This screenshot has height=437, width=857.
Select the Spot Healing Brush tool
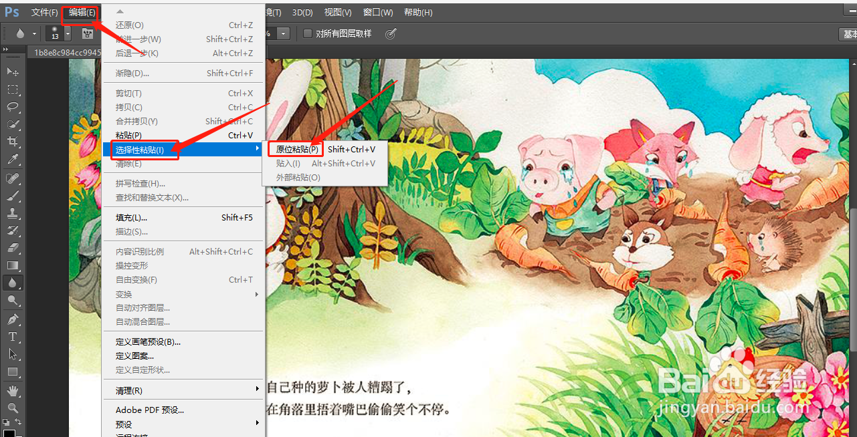tap(13, 178)
